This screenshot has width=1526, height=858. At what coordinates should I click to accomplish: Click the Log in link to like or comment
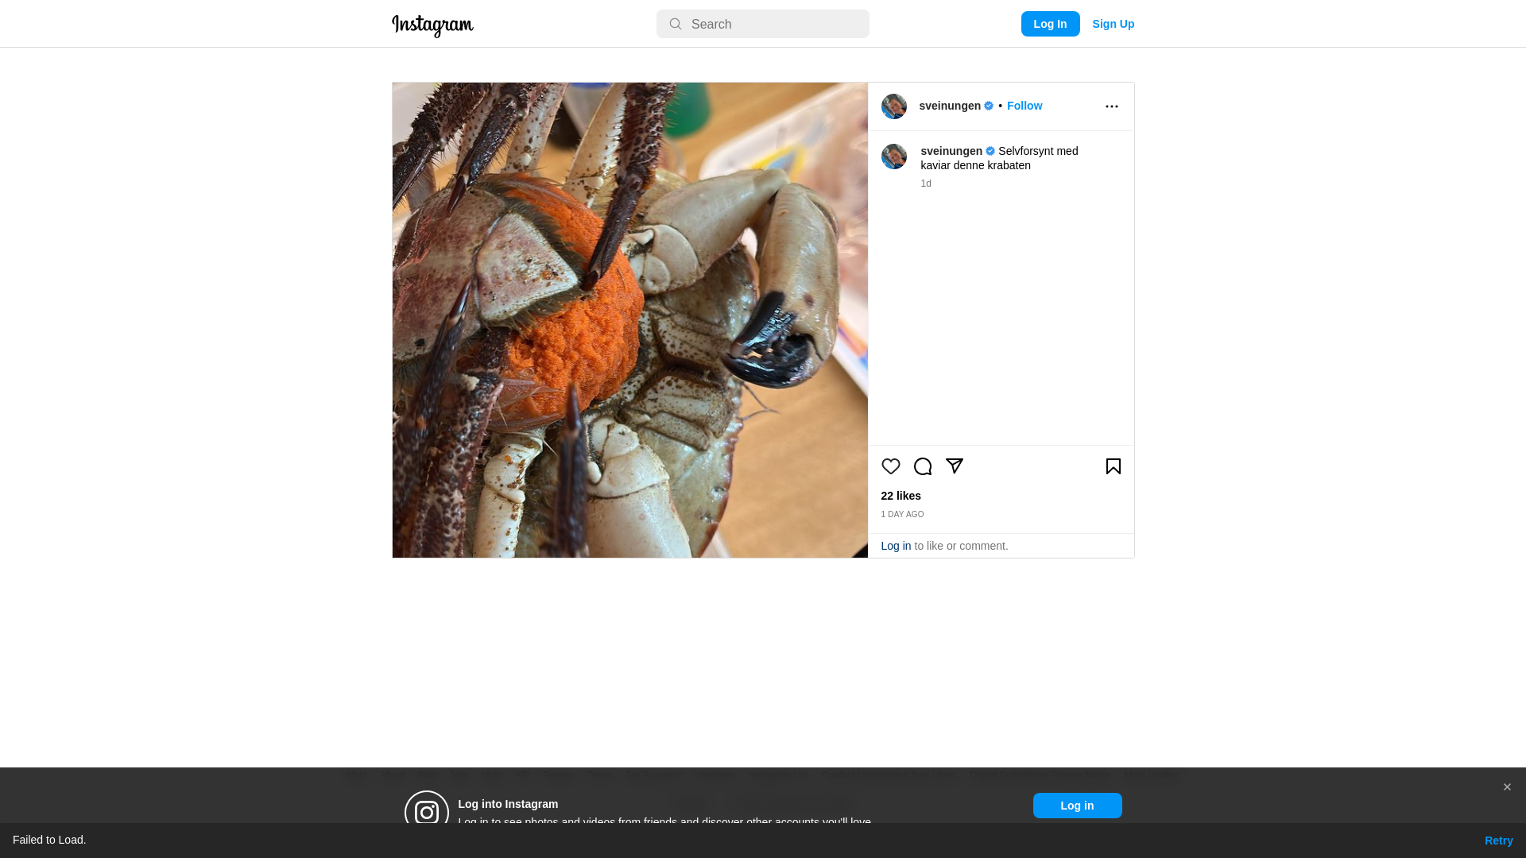click(896, 546)
